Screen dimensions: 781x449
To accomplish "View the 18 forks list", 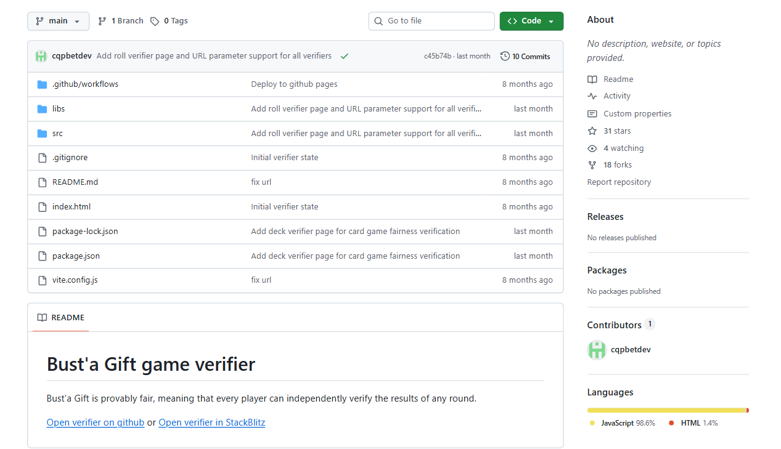I will [617, 165].
